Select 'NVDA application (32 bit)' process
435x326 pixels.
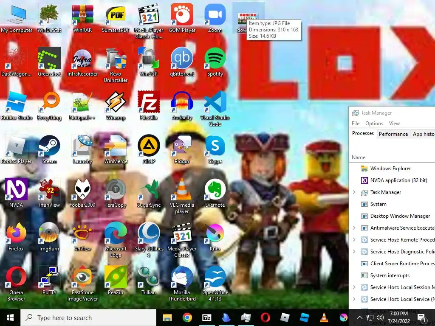coord(392,180)
